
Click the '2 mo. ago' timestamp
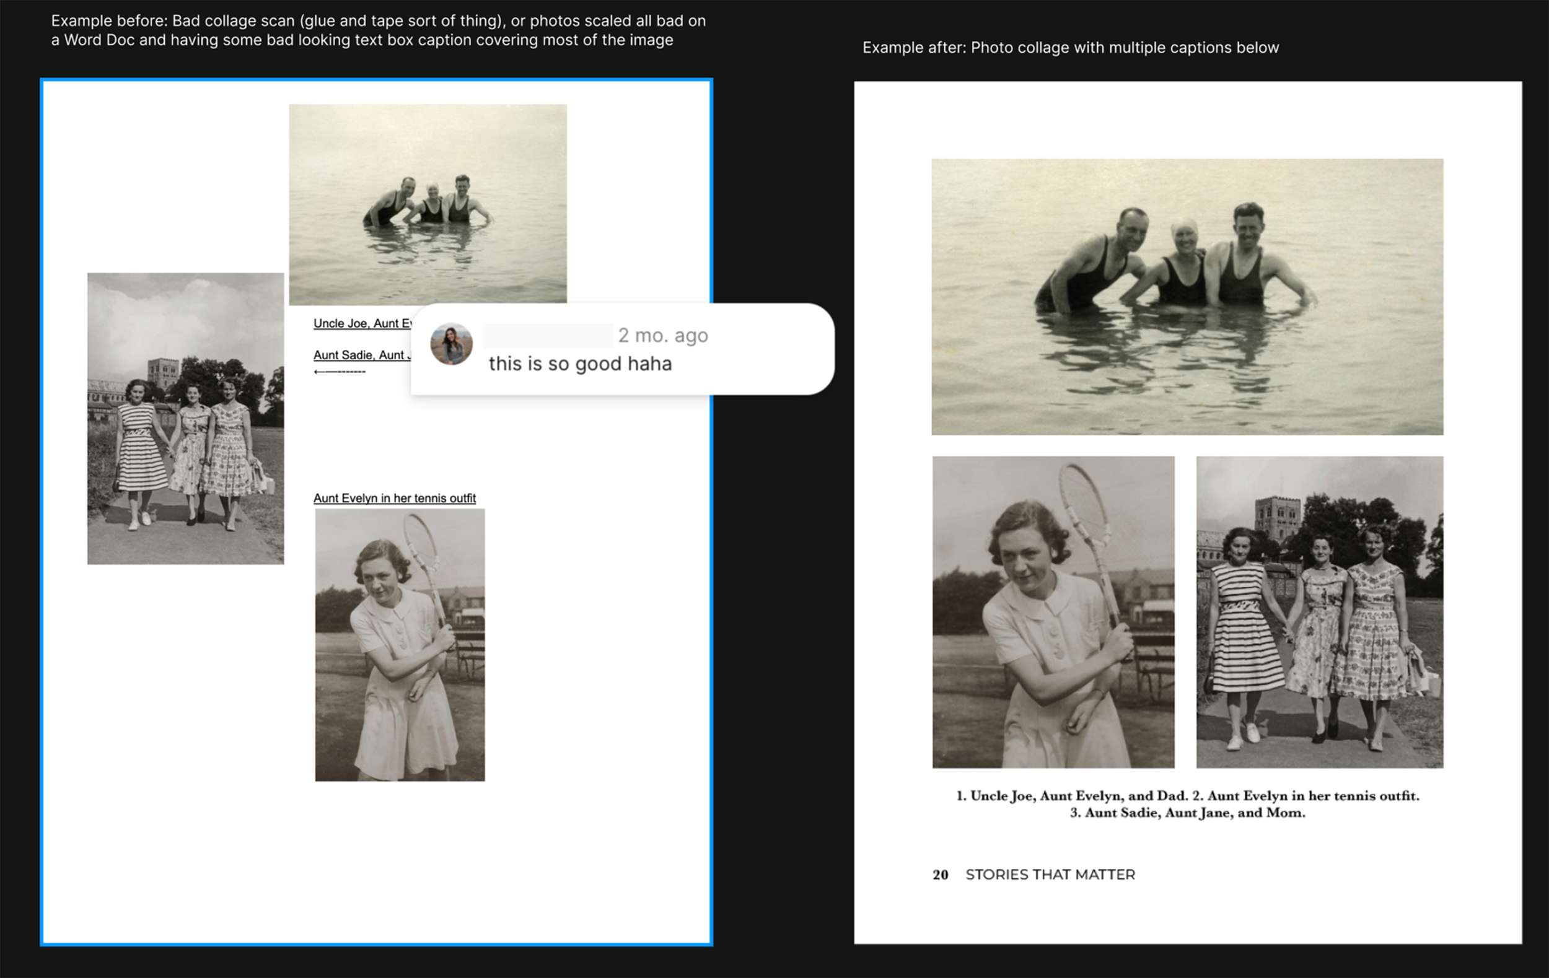pos(662,335)
